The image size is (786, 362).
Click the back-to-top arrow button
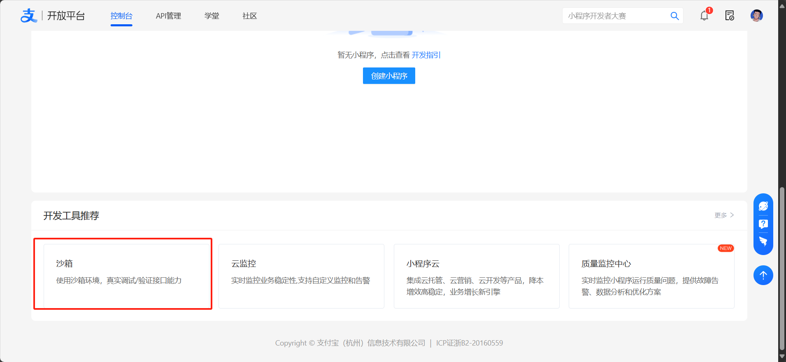tap(763, 275)
